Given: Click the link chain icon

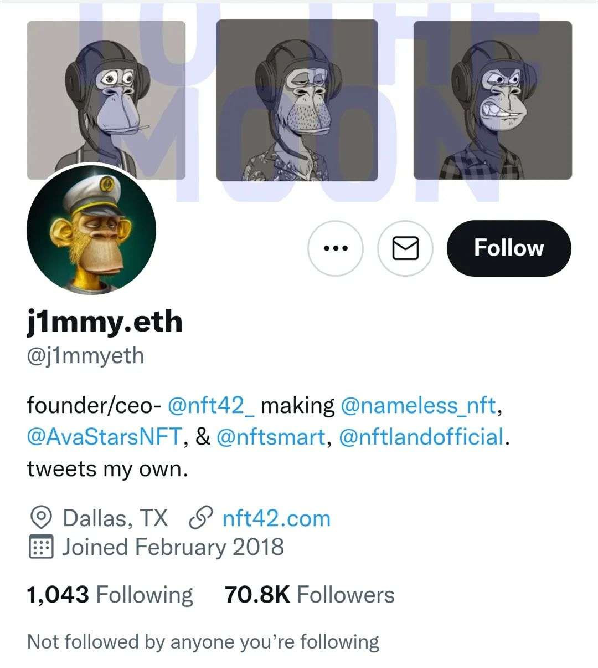Looking at the screenshot, I should [x=201, y=518].
